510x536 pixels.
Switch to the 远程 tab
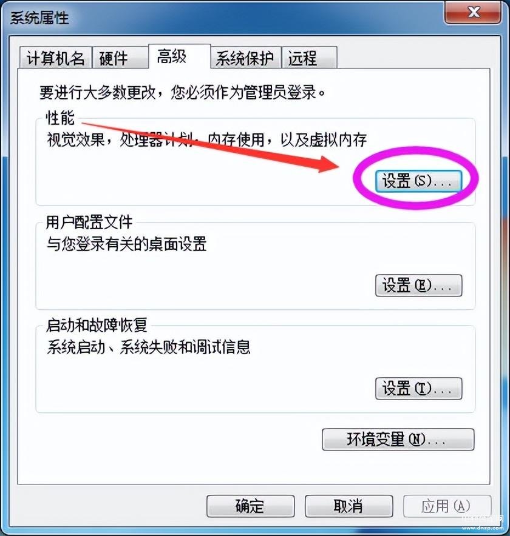pos(309,58)
